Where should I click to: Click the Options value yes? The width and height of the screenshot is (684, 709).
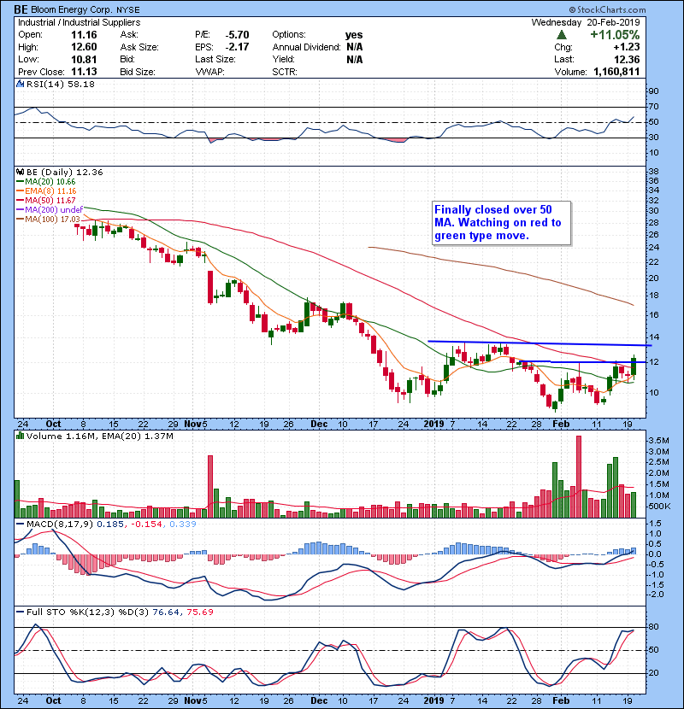pyautogui.click(x=354, y=35)
